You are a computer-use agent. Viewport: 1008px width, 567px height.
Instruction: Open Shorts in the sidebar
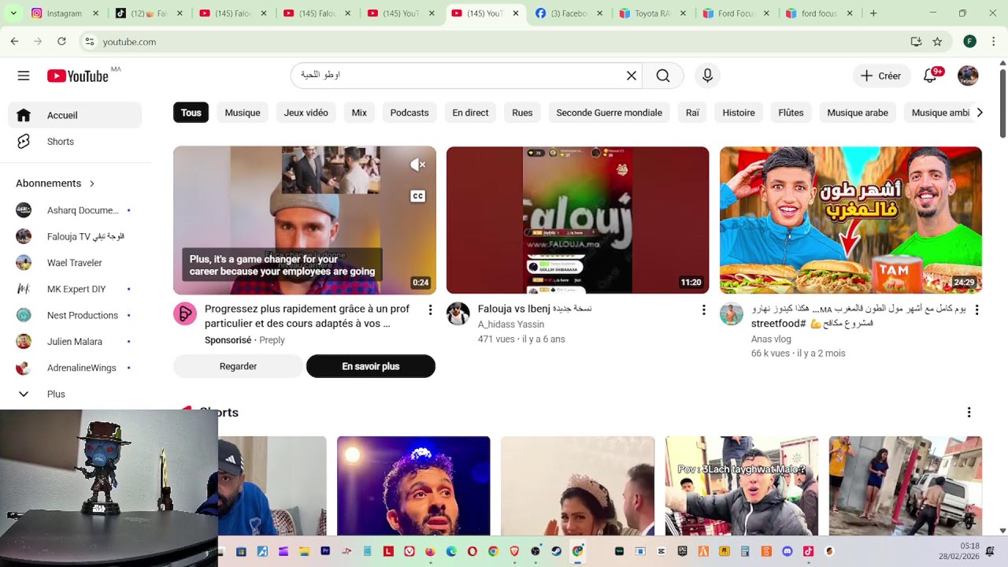75,142
